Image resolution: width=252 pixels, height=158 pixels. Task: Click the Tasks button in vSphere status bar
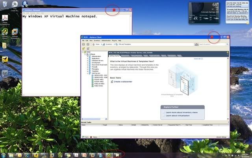[x=85, y=137]
